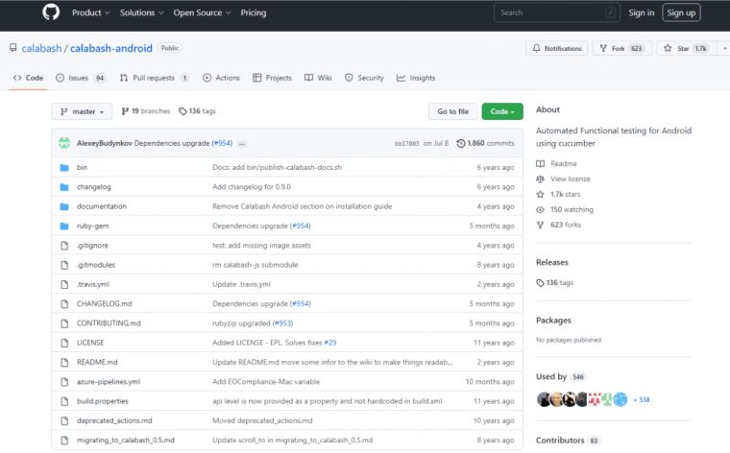This screenshot has width=730, height=453.
Task: Open the Product dropdown menu
Action: (x=91, y=12)
